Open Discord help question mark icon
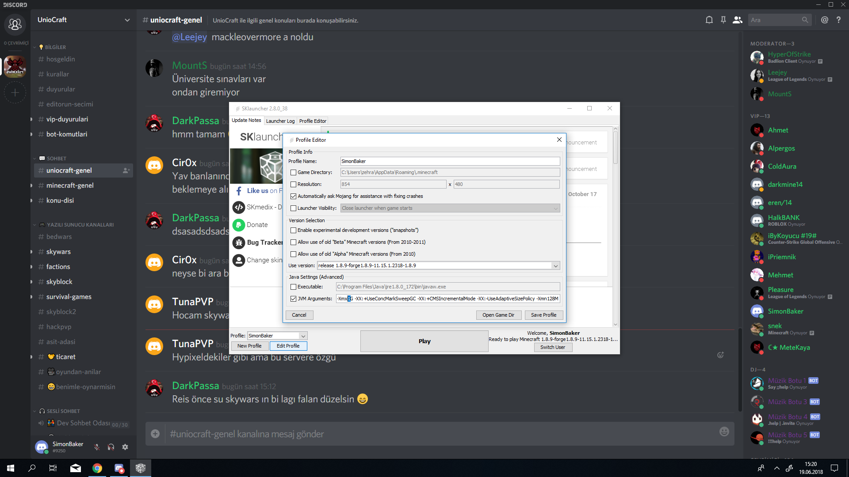 [x=838, y=20]
